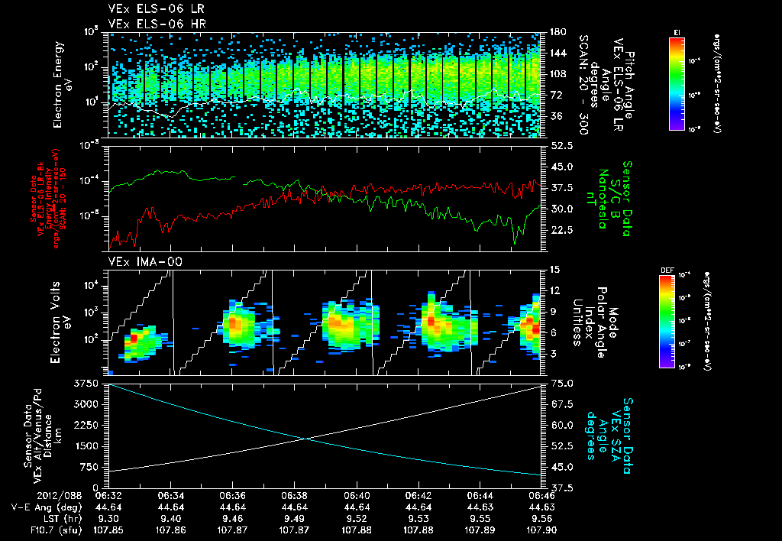This screenshot has width=782, height=541.
Task: Click the first ion spectrogram blob near 06:33
Action: (x=144, y=343)
